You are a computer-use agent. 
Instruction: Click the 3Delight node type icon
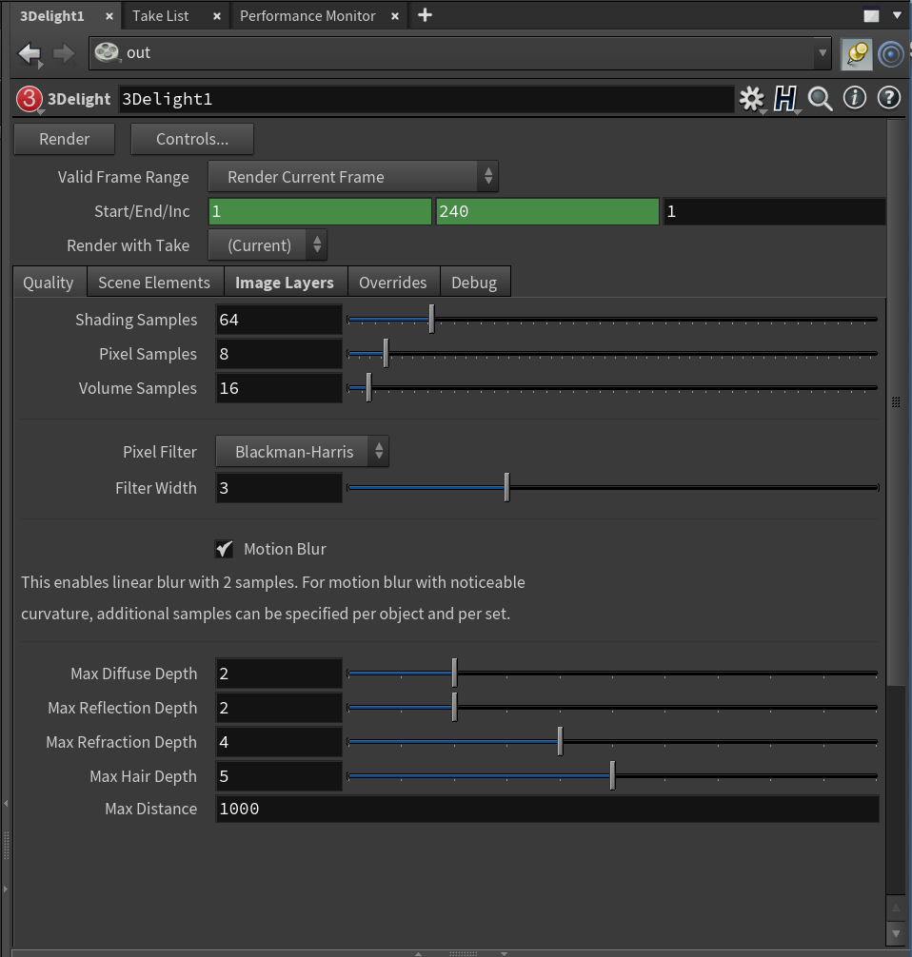[x=30, y=98]
